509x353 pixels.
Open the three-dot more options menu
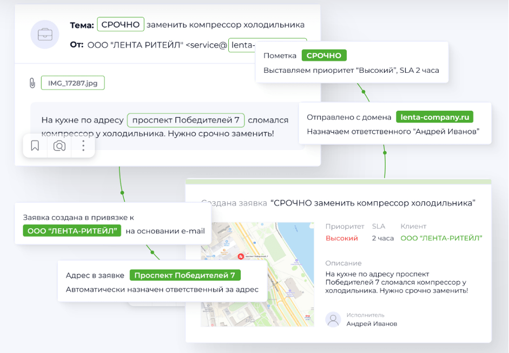[83, 146]
